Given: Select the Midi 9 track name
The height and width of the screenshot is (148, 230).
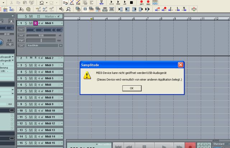Looking at the screenshot, I should point(49,104).
